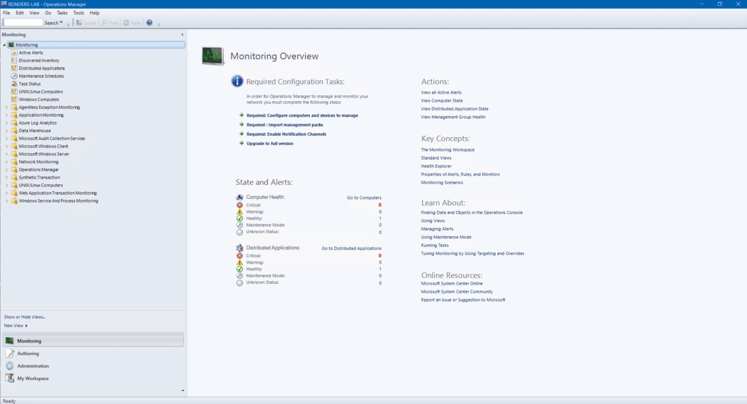
Task: Select the Windows Computers view
Action: tap(39, 99)
